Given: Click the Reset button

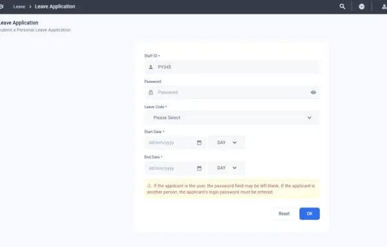Looking at the screenshot, I should 284,214.
